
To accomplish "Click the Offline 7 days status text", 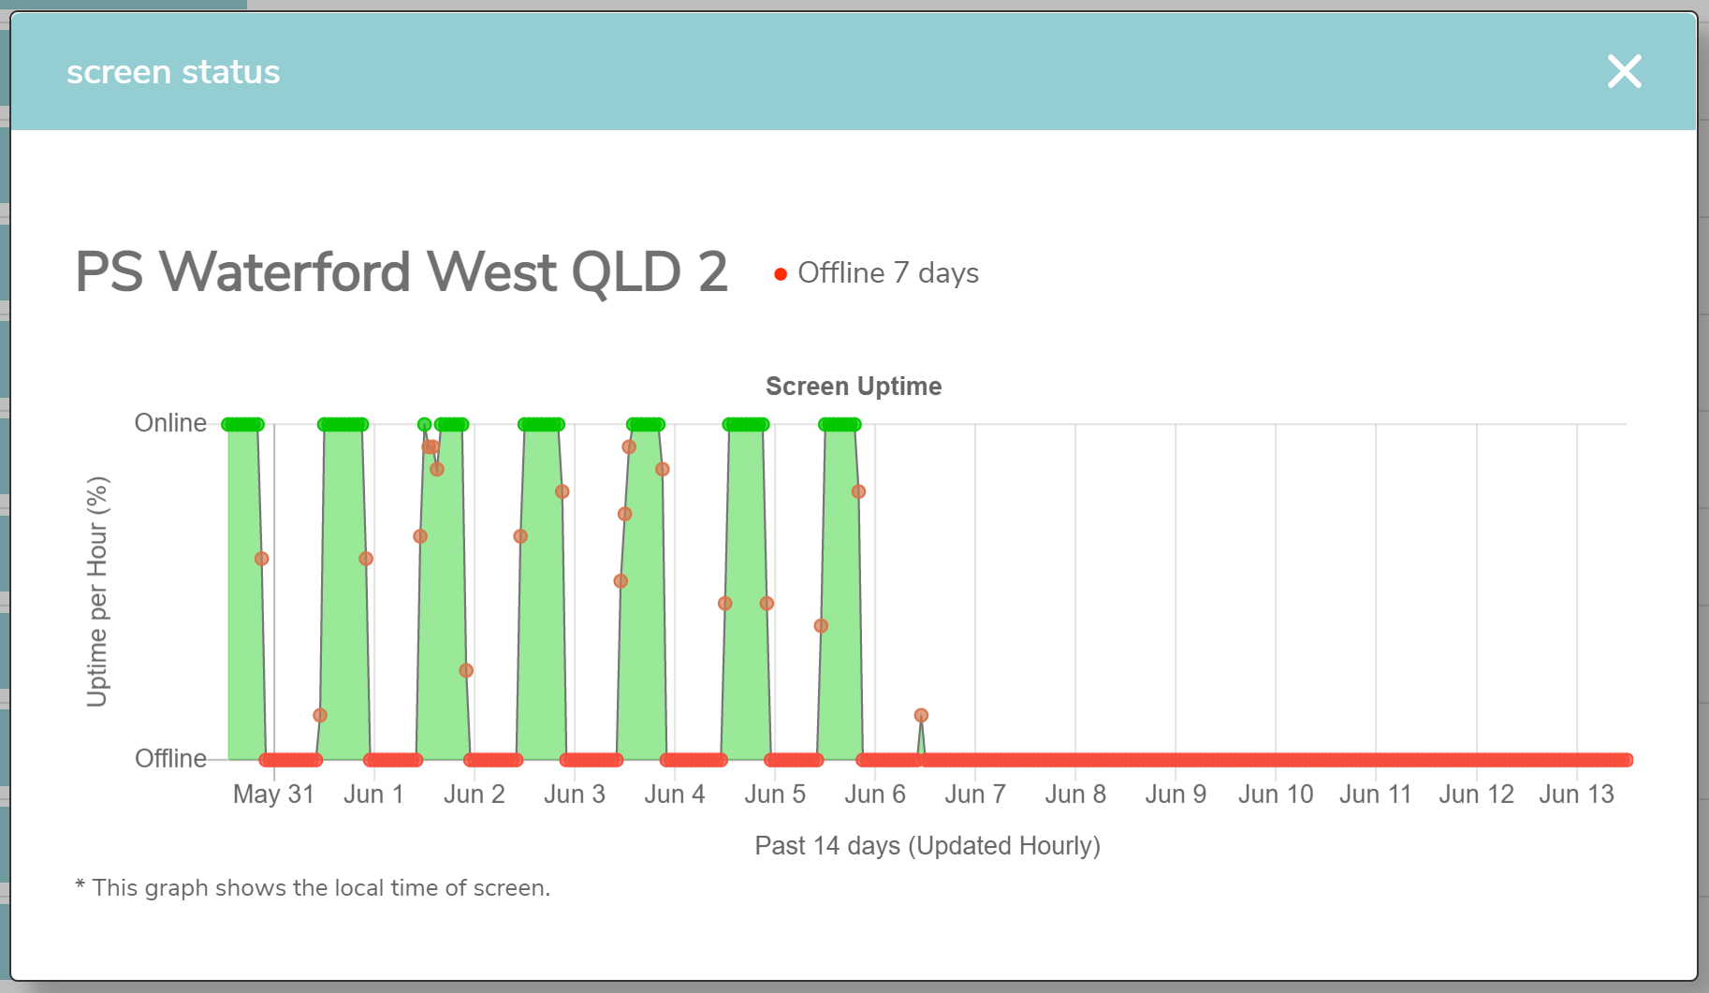I will tap(888, 273).
